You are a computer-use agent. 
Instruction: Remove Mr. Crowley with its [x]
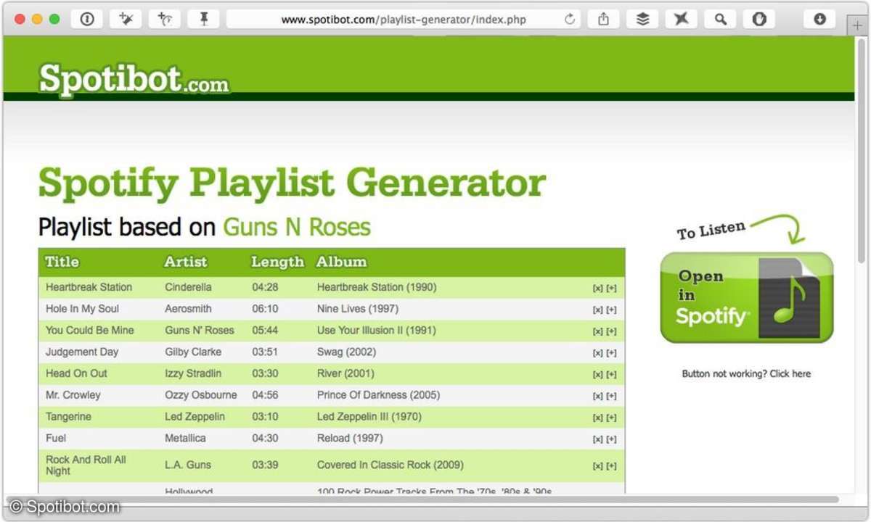click(597, 396)
